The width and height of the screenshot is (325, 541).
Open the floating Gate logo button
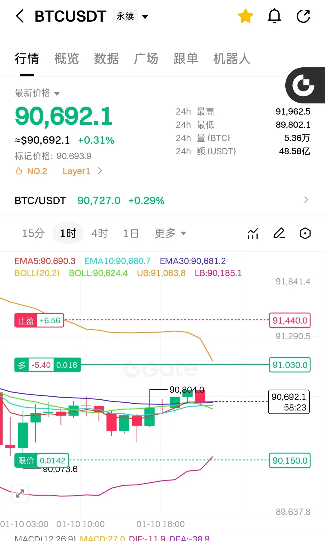pyautogui.click(x=305, y=85)
